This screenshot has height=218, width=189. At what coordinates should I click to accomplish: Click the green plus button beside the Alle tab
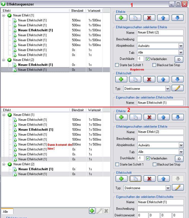coord(92,211)
